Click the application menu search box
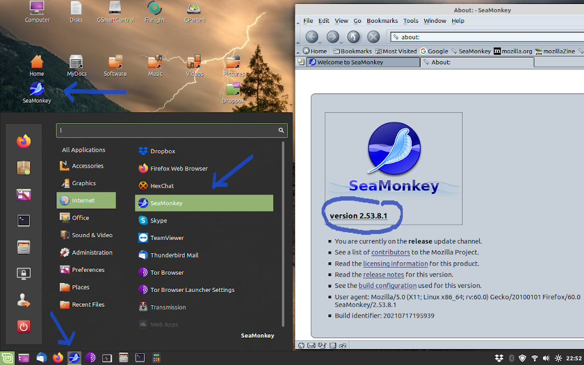584x365 pixels. (x=172, y=131)
